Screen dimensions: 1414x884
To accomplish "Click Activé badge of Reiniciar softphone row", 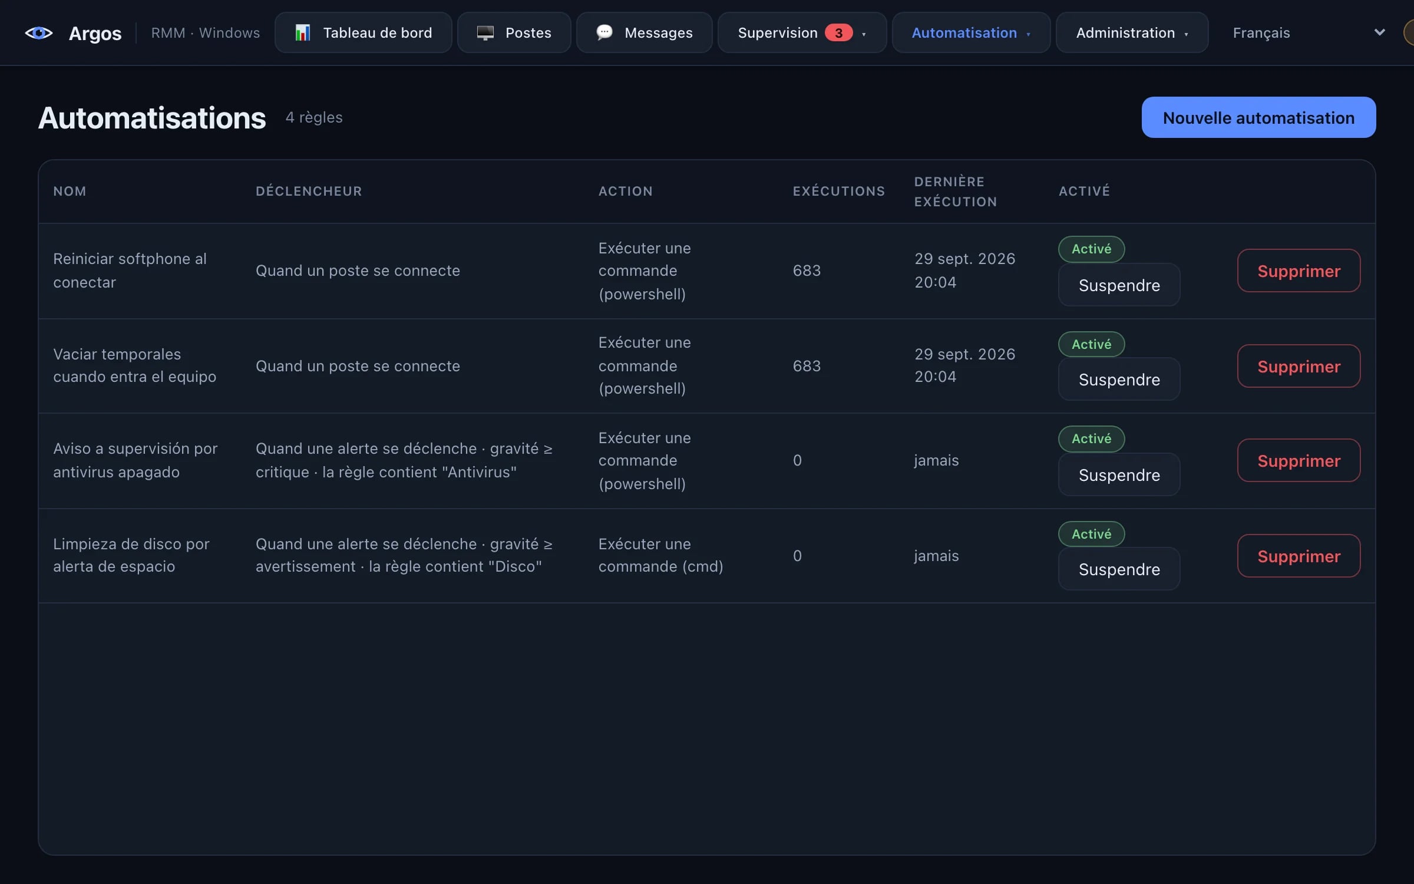I will tap(1091, 249).
